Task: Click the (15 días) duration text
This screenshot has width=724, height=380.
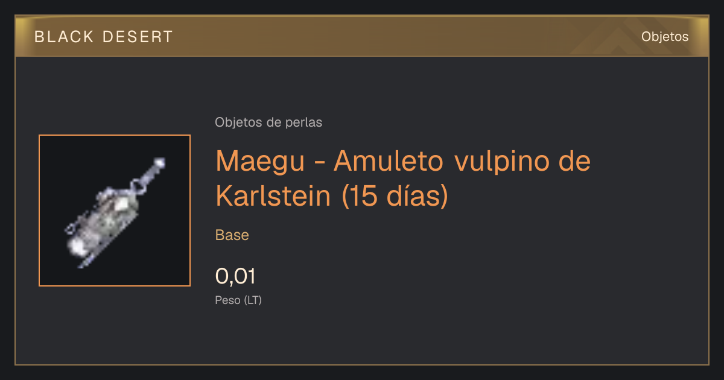Action: [395, 197]
